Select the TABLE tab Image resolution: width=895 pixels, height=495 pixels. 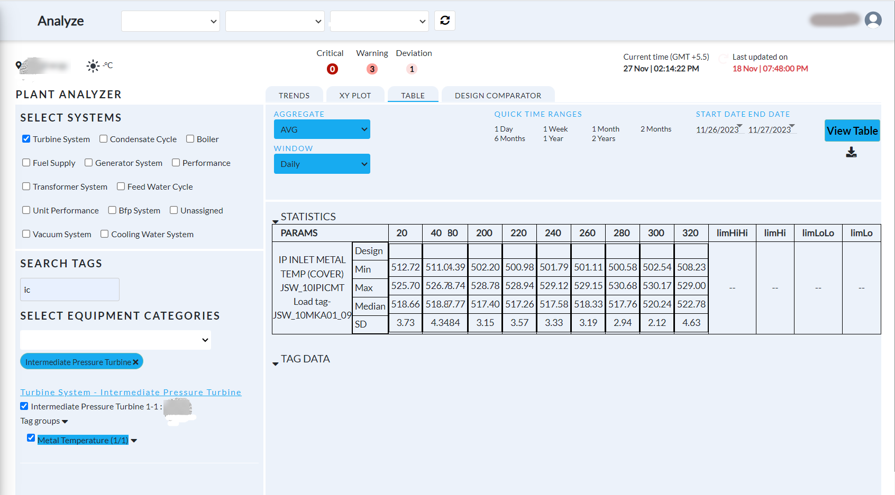pyautogui.click(x=413, y=95)
